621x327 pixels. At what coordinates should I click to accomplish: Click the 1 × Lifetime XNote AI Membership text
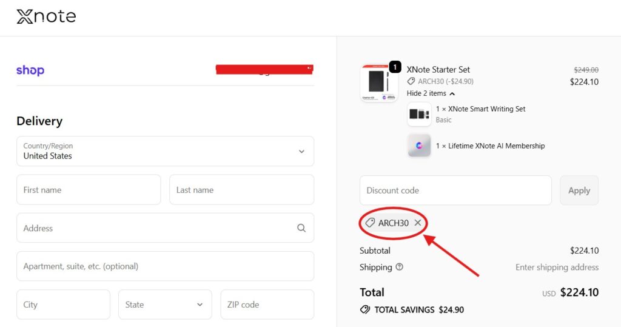coord(490,146)
